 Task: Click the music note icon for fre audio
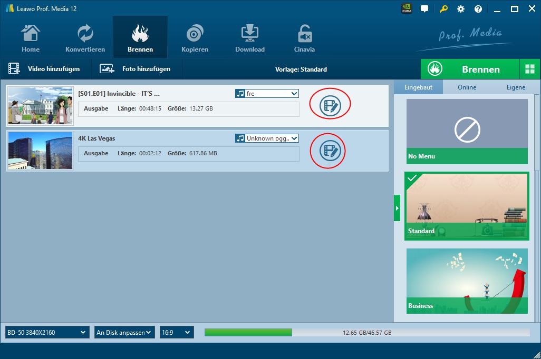240,93
